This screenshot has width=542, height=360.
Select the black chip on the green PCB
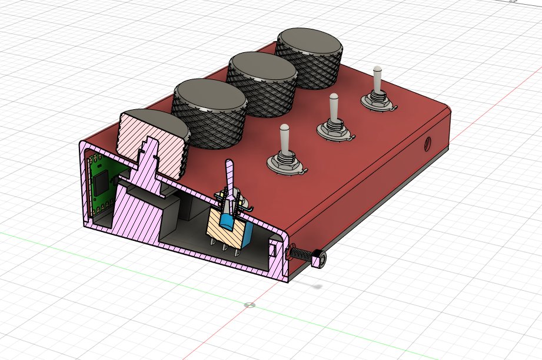(x=102, y=184)
